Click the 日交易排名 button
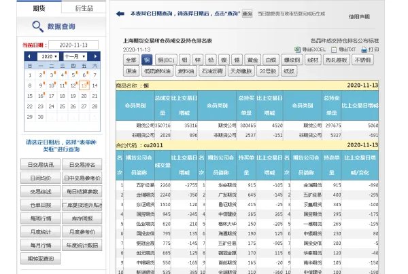This screenshot has height=274, width=408. tap(82, 165)
